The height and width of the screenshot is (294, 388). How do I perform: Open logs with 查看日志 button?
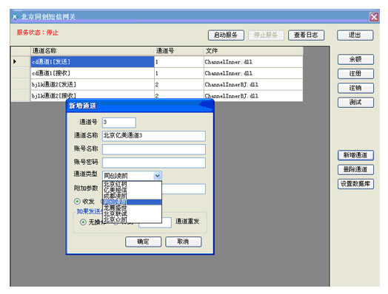[306, 35]
